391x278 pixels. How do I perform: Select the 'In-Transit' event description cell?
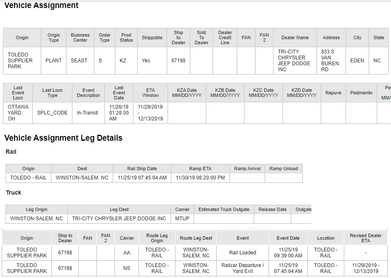pos(88,112)
